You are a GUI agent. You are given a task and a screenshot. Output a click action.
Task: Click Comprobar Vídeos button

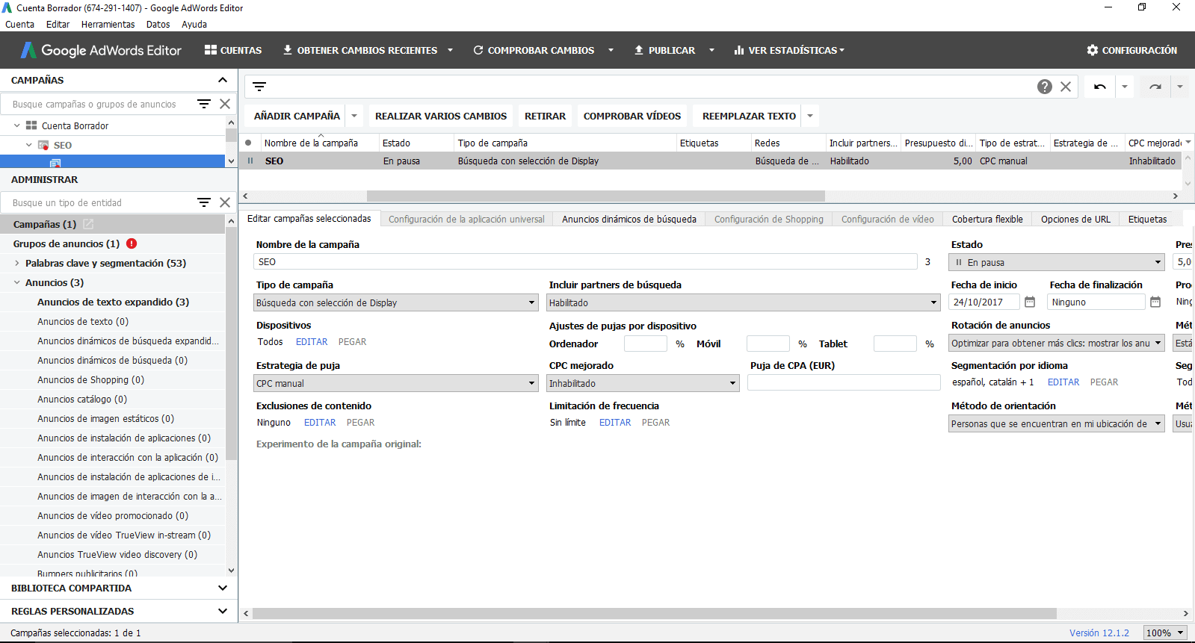tap(632, 116)
